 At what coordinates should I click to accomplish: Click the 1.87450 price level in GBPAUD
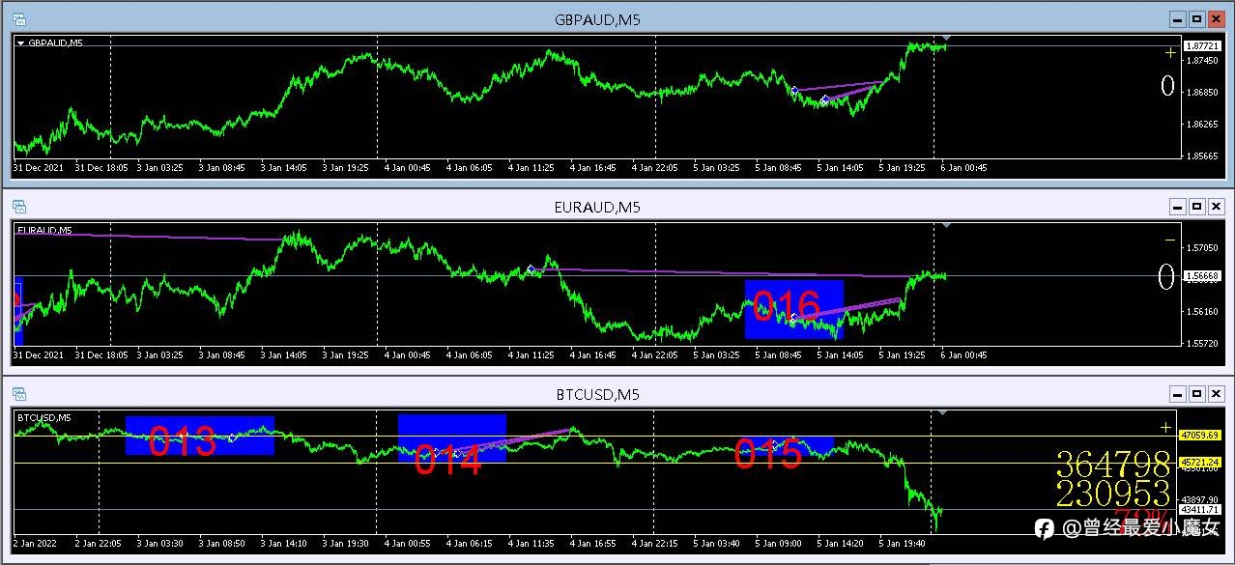point(1203,60)
